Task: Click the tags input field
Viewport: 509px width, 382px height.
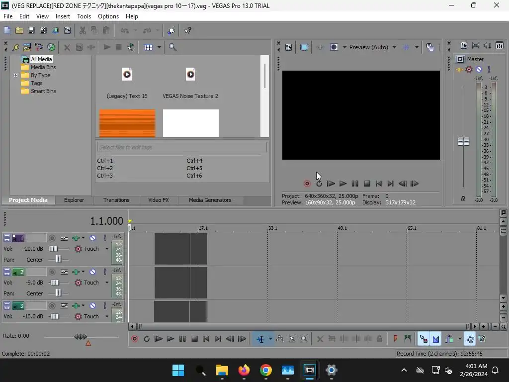Action: [182, 147]
